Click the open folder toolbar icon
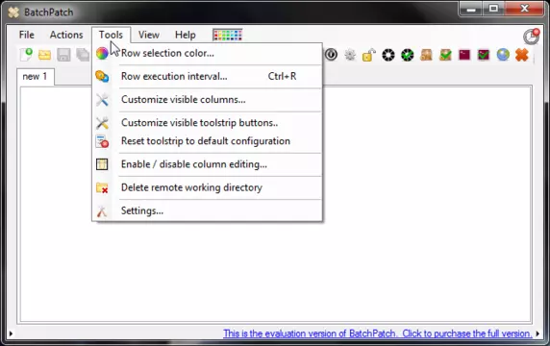The width and height of the screenshot is (550, 346). [44, 55]
